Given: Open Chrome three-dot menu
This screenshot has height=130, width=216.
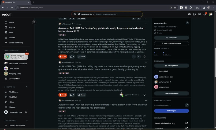Looking at the screenshot, I should (x=213, y=8).
